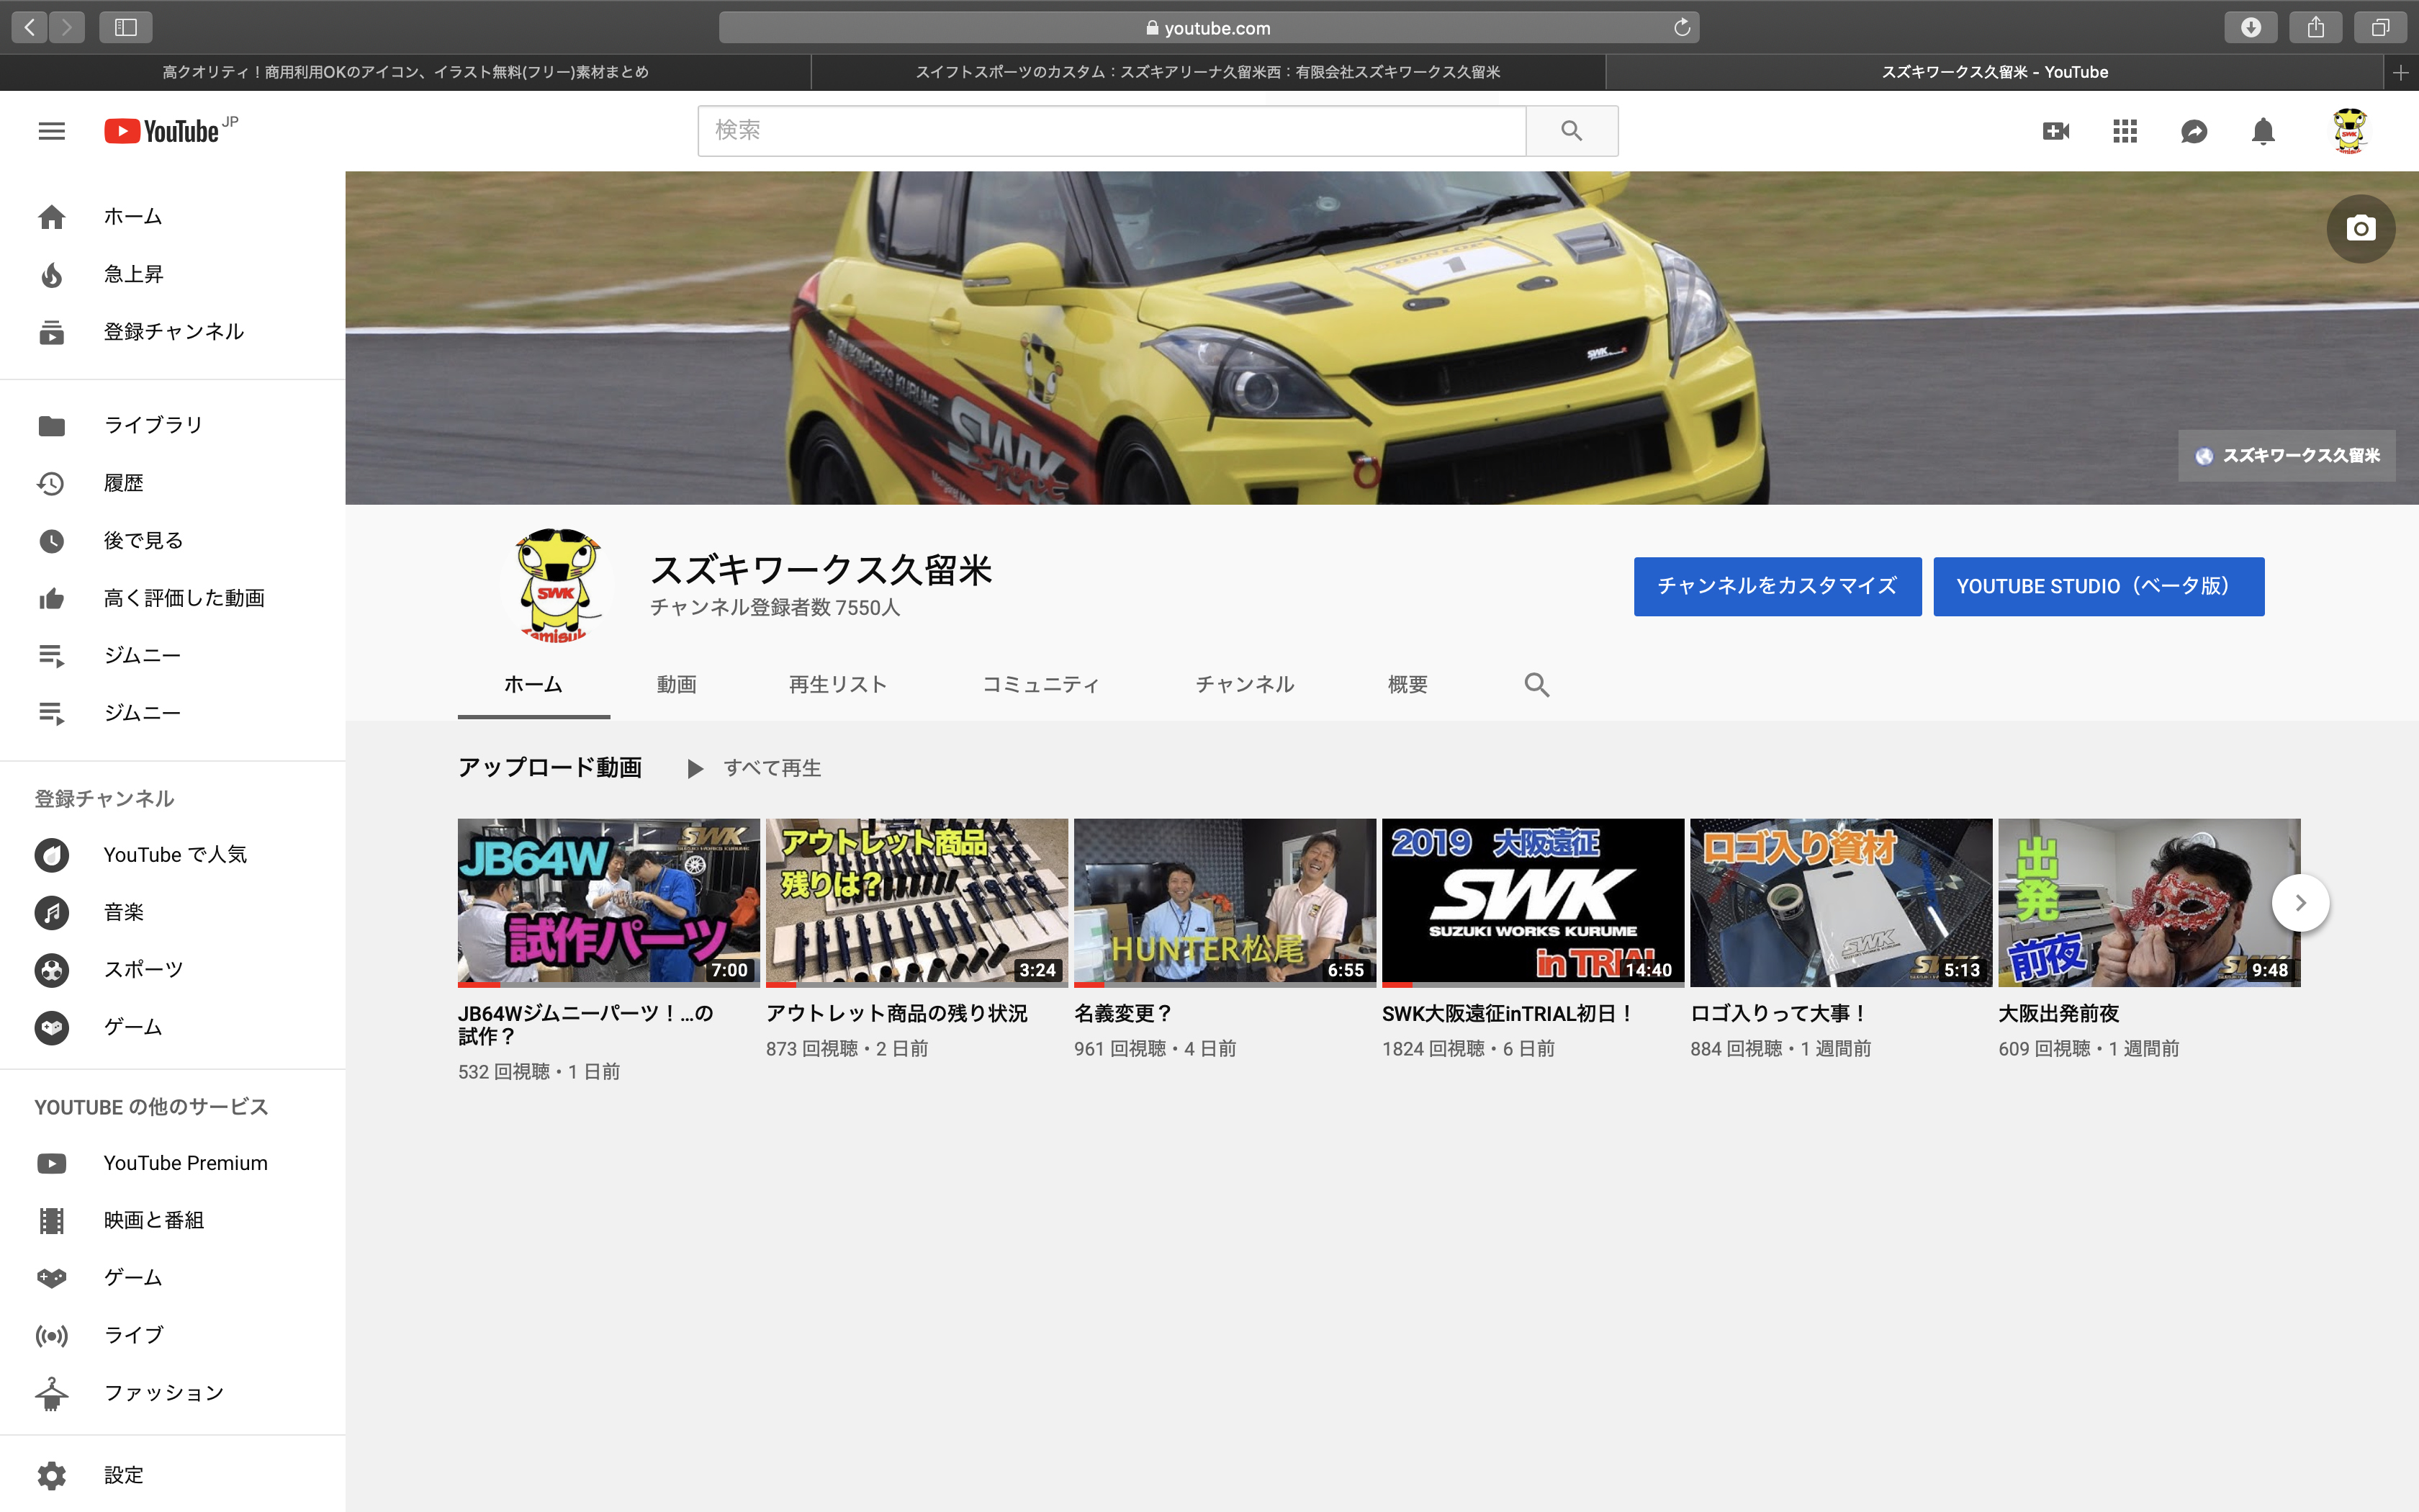This screenshot has width=2419, height=1512.
Task: Reload the page in address bar
Action: 1683,27
